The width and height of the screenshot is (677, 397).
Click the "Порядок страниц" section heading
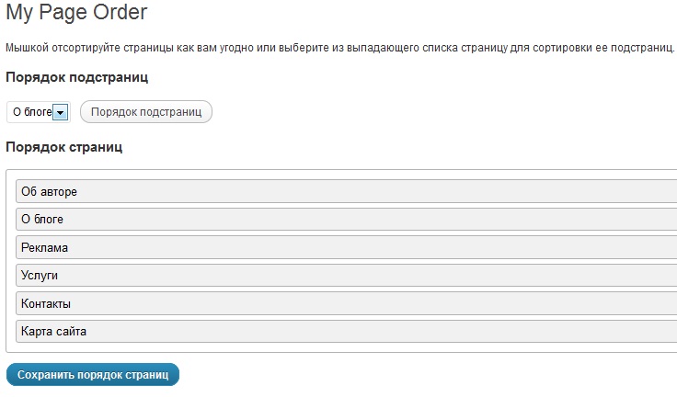[x=64, y=147]
